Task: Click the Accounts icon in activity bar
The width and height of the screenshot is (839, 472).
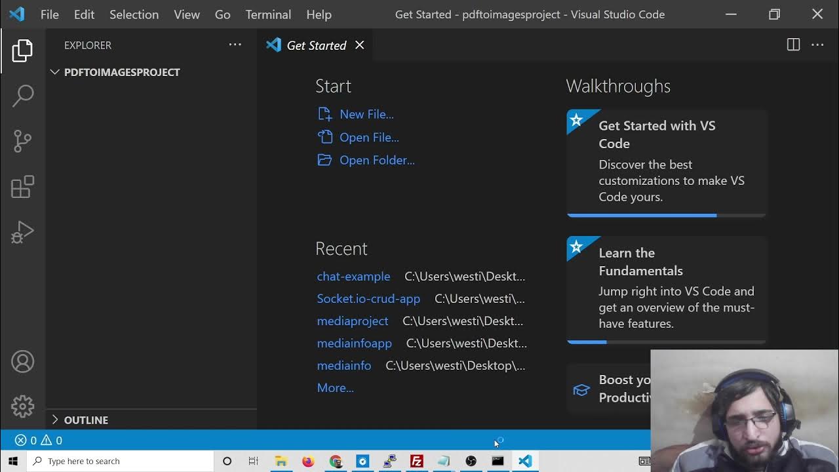Action: click(23, 362)
